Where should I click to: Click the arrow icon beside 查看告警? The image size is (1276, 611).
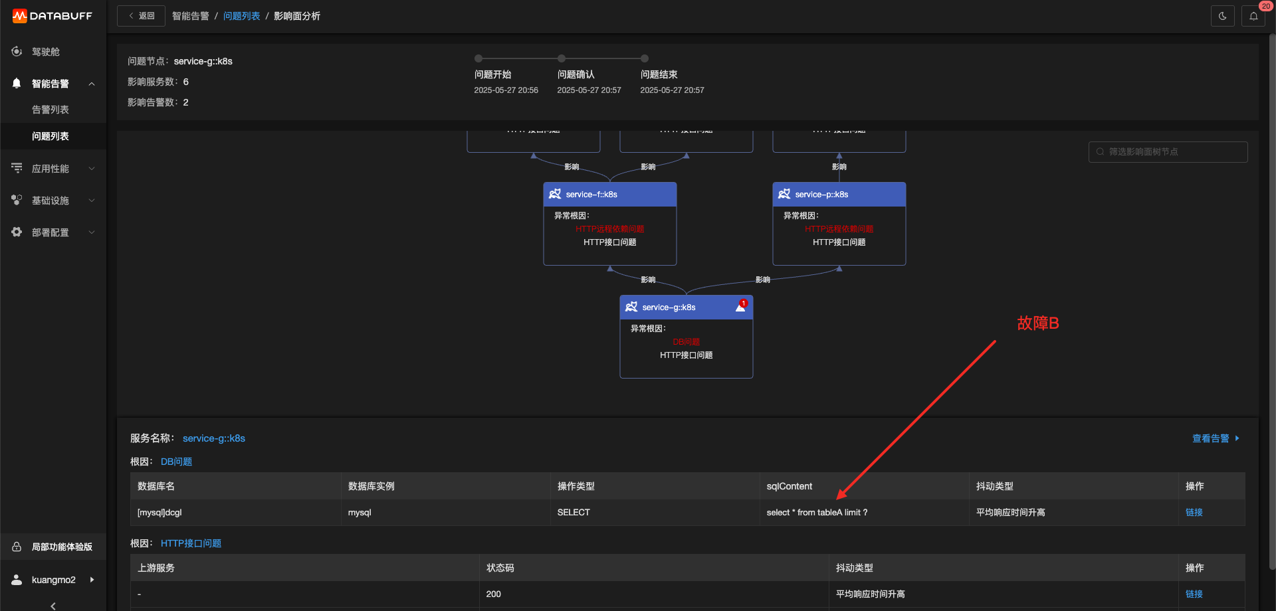coord(1237,438)
